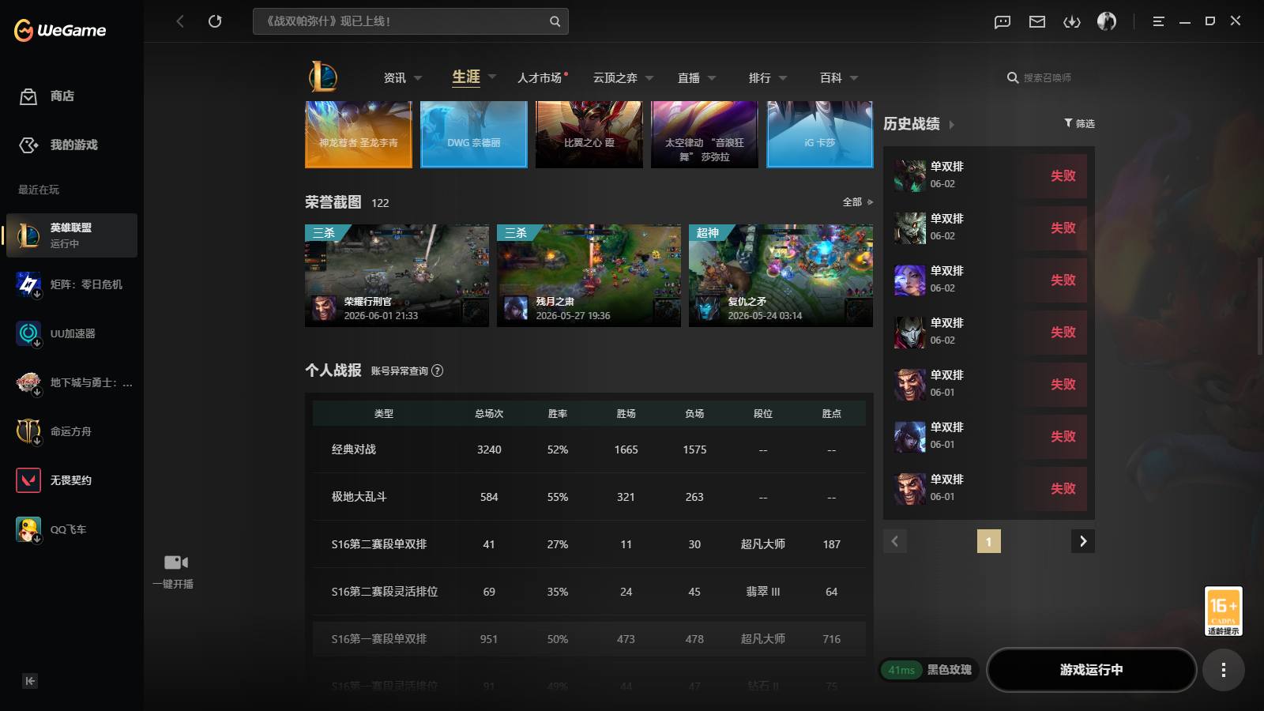Click the 41ms 黑色玫瑰 server indicator
1264x711 pixels.
929,670
